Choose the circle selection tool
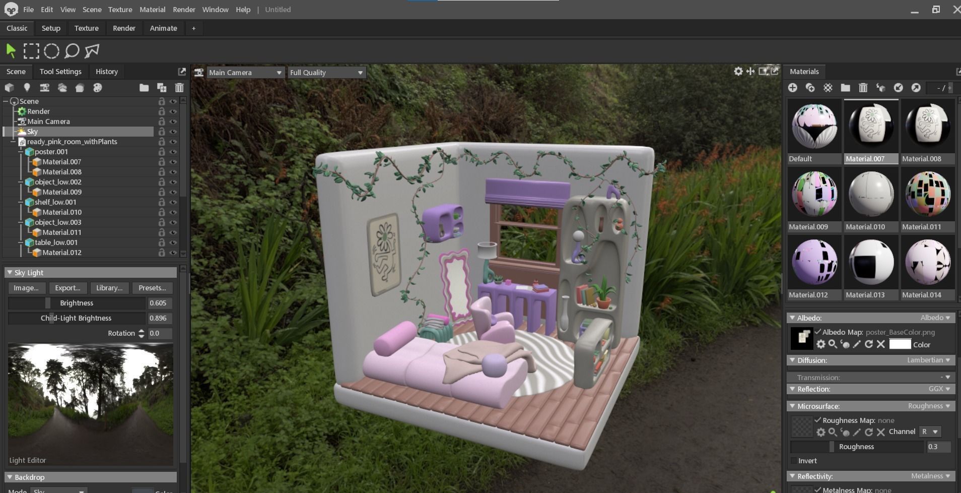The width and height of the screenshot is (961, 493). point(51,51)
